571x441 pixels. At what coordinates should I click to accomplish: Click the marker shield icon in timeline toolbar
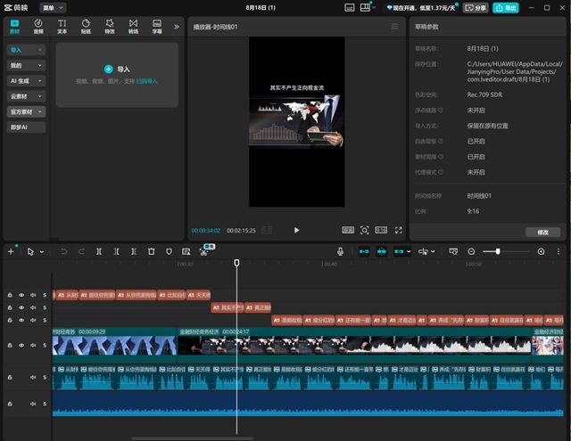169,251
